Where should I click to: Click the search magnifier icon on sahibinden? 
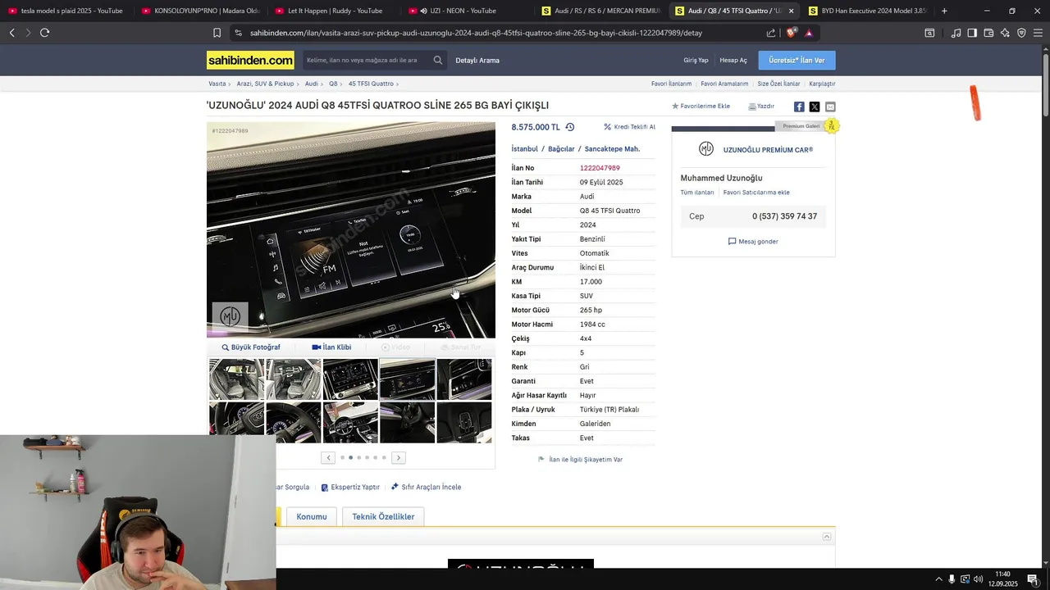pos(438,60)
